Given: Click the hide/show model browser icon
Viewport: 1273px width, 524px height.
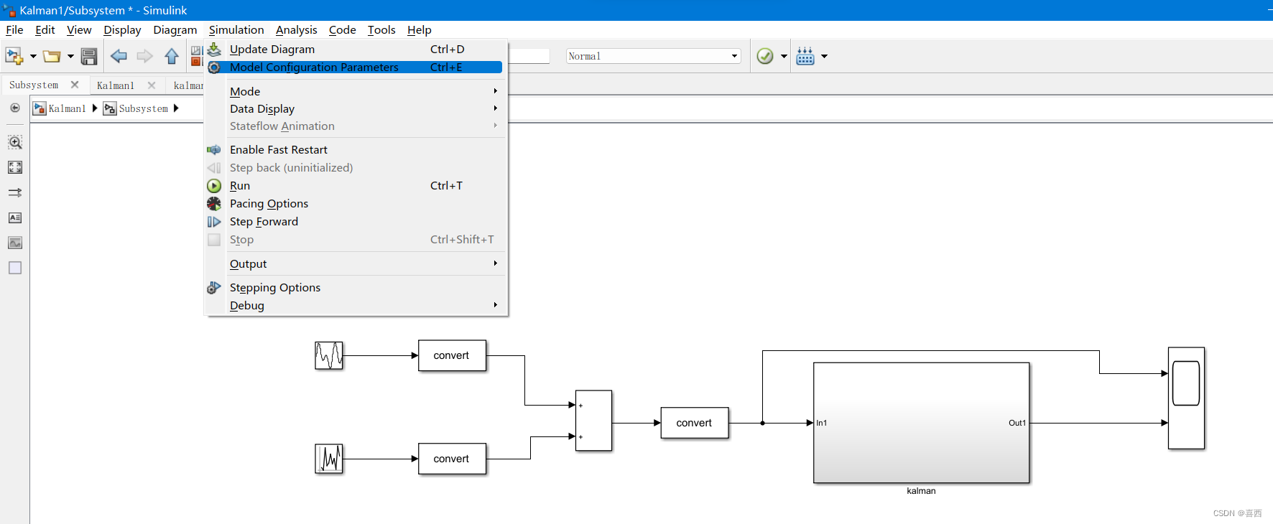Looking at the screenshot, I should (15, 108).
